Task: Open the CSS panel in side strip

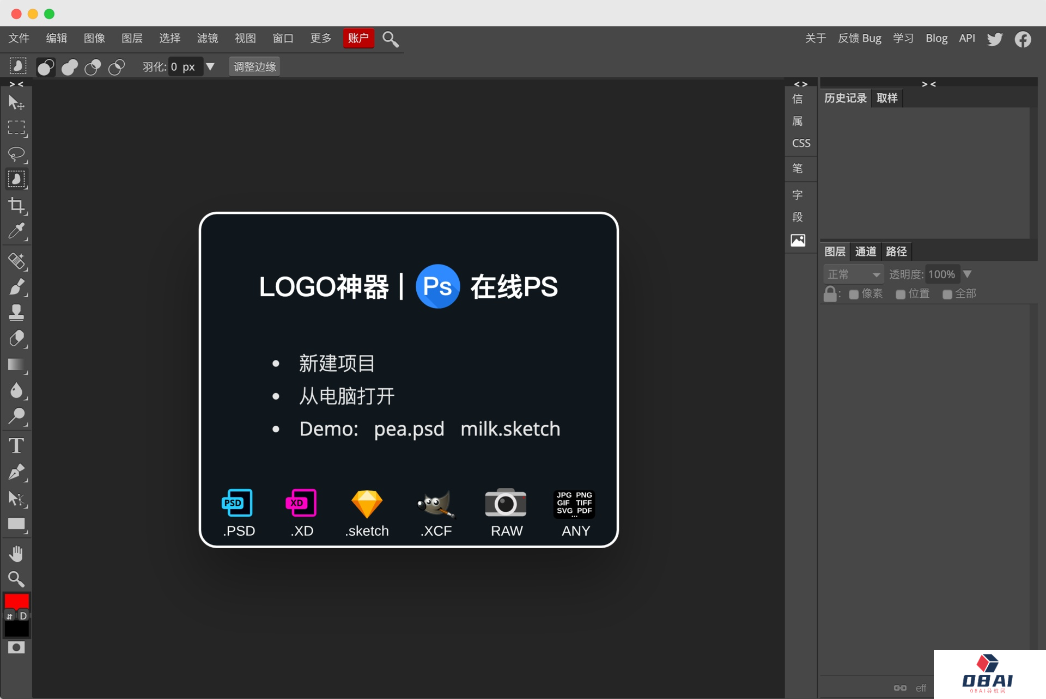Action: click(801, 143)
